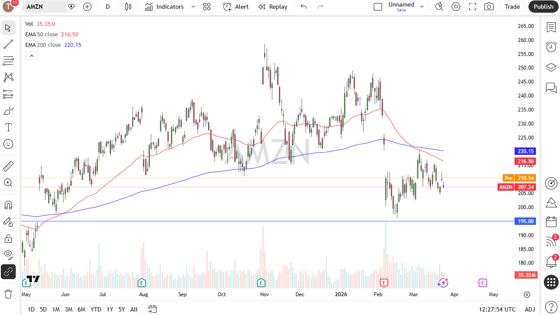Screen dimensions: 560x315
Task: Select the Text annotation tool
Action: 8,127
